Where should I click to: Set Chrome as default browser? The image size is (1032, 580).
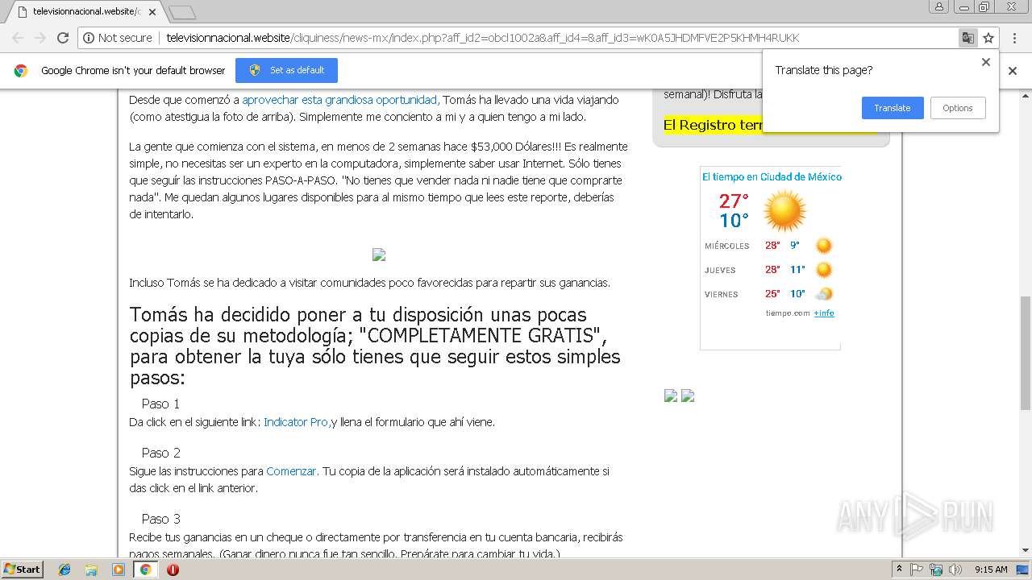(286, 70)
